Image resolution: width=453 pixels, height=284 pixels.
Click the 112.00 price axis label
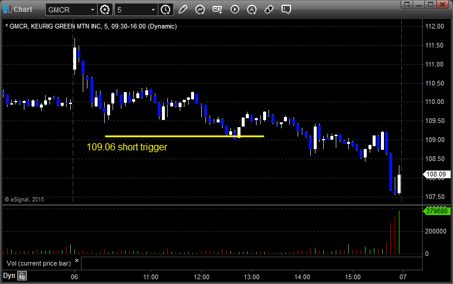point(435,26)
